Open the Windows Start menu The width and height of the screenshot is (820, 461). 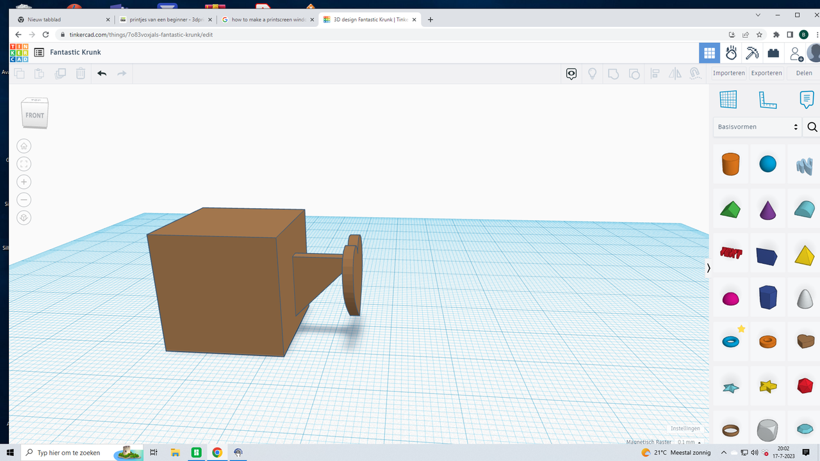(x=10, y=453)
